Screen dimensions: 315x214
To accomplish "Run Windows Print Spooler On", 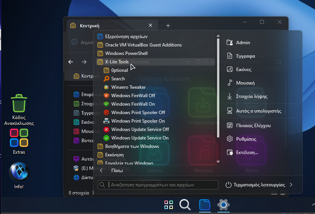I will pyautogui.click(x=134, y=121).
